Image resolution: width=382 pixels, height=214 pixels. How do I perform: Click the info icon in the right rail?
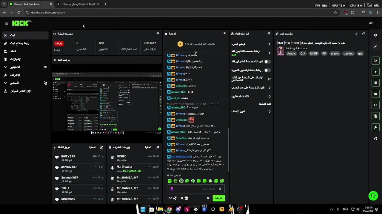point(375,35)
